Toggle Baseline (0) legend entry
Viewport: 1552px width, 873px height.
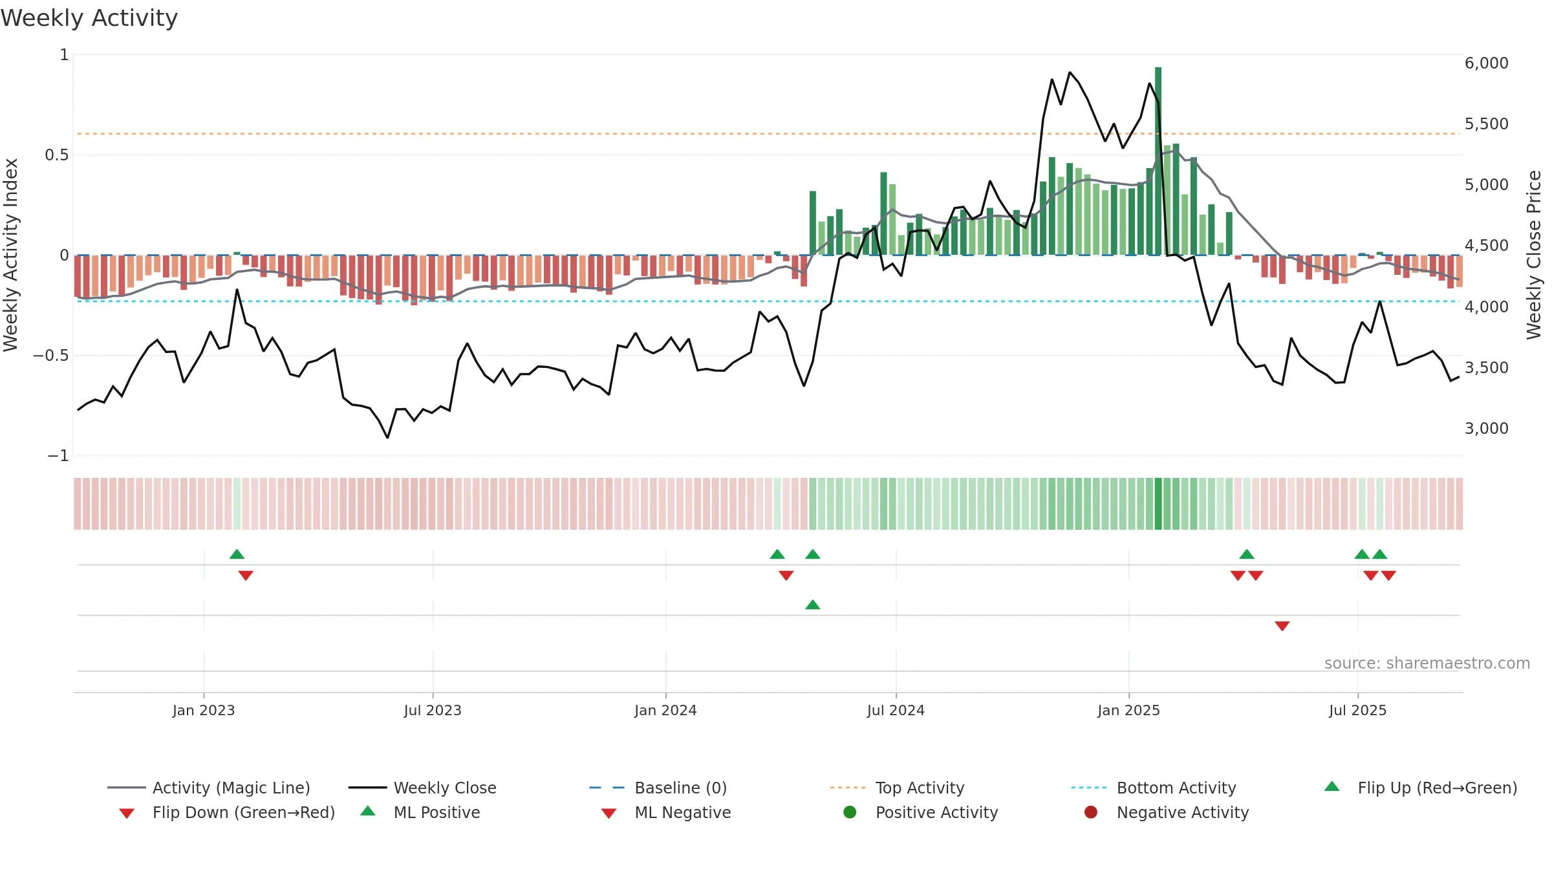point(658,788)
